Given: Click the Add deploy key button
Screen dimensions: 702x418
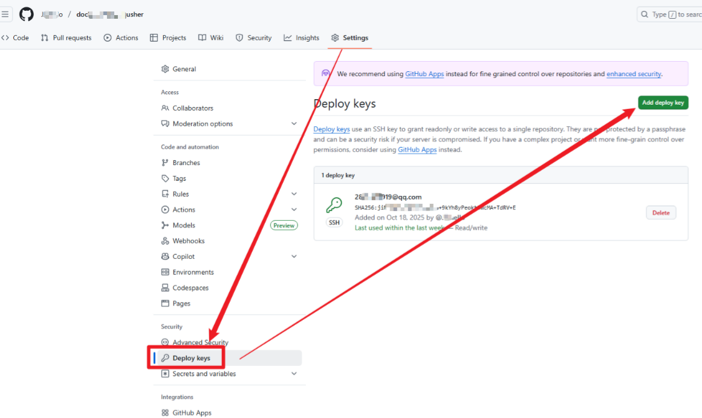Looking at the screenshot, I should click(663, 103).
